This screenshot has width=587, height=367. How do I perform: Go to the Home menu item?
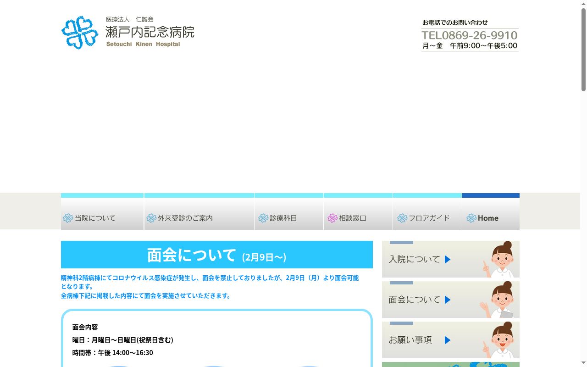click(x=491, y=211)
